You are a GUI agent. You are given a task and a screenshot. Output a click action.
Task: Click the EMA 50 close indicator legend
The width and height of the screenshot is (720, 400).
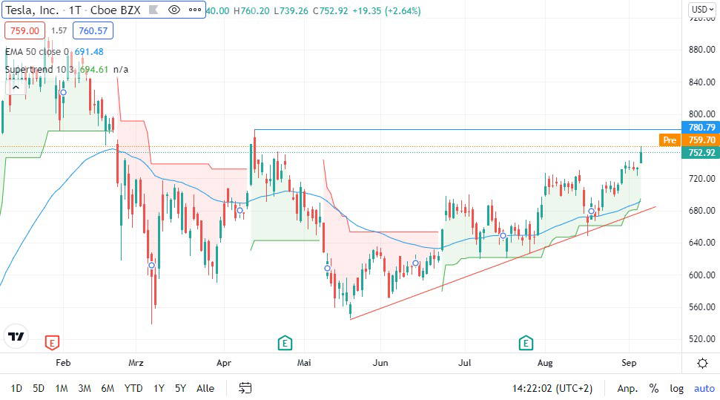click(37, 51)
